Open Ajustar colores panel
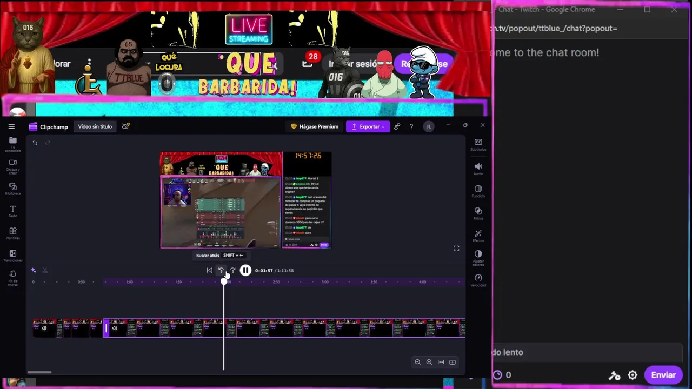Viewport: 692px width, 389px height. 478,258
